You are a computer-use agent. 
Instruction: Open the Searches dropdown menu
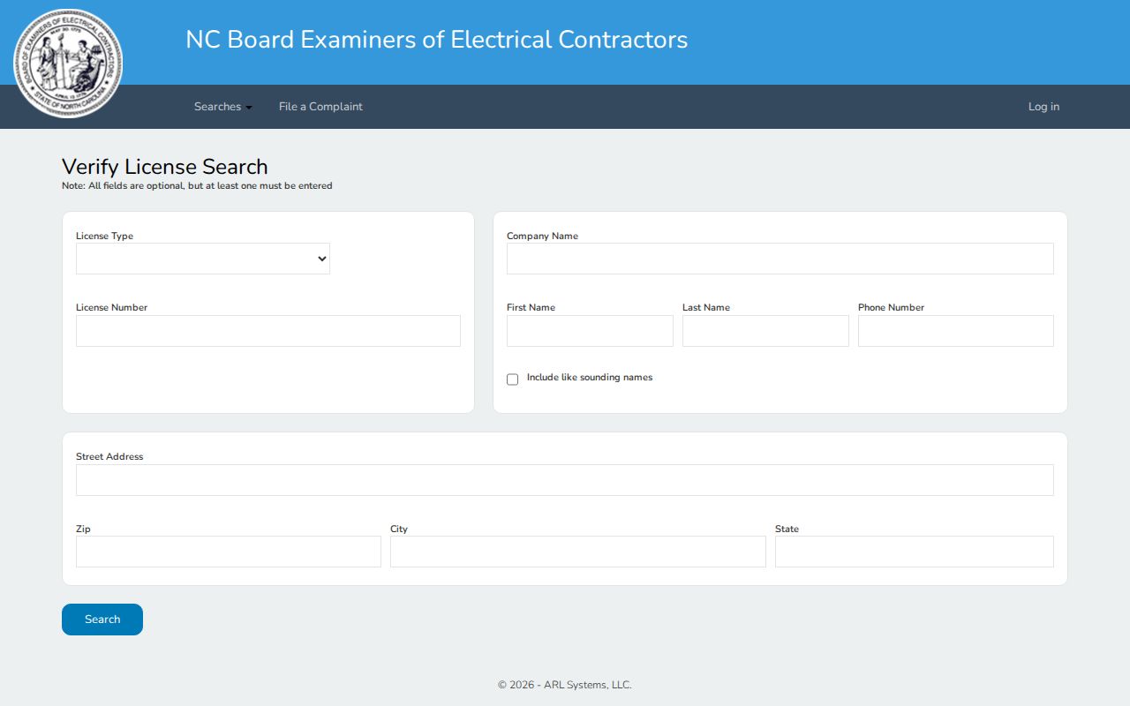[x=222, y=107]
